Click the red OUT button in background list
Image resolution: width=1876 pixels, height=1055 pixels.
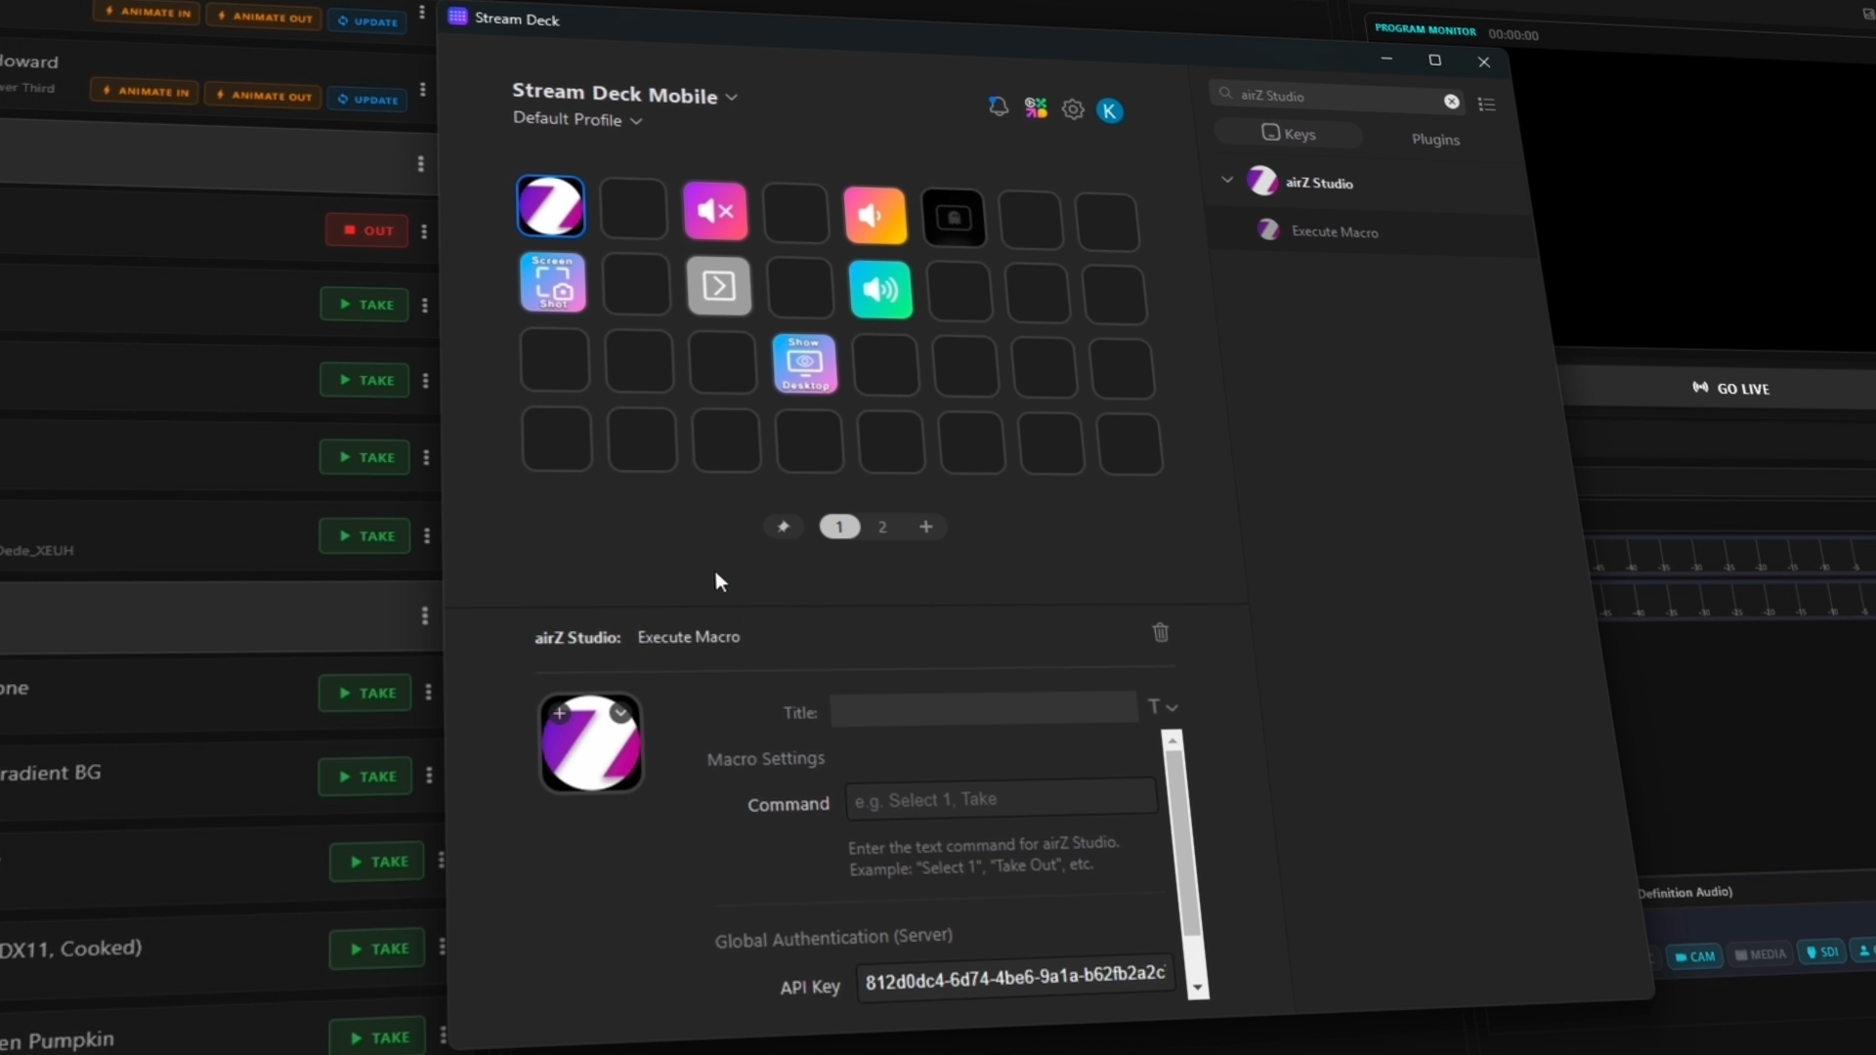click(366, 231)
